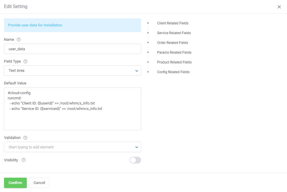Select the Client Related Fields label
The height and width of the screenshot is (192, 287).
pos(173,23)
